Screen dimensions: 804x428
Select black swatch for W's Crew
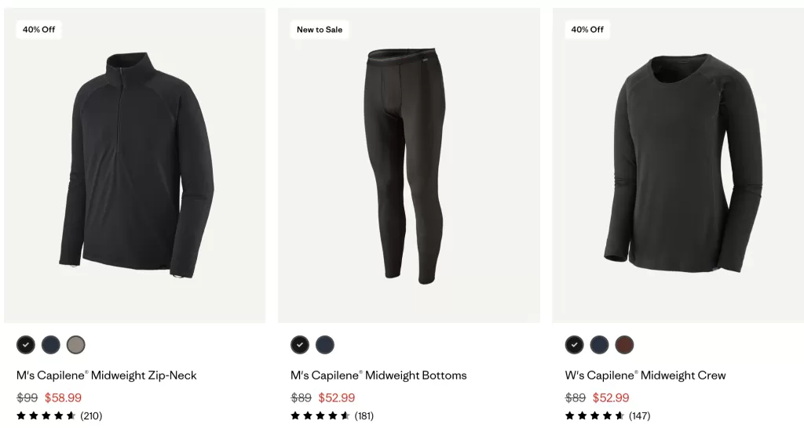[574, 345]
